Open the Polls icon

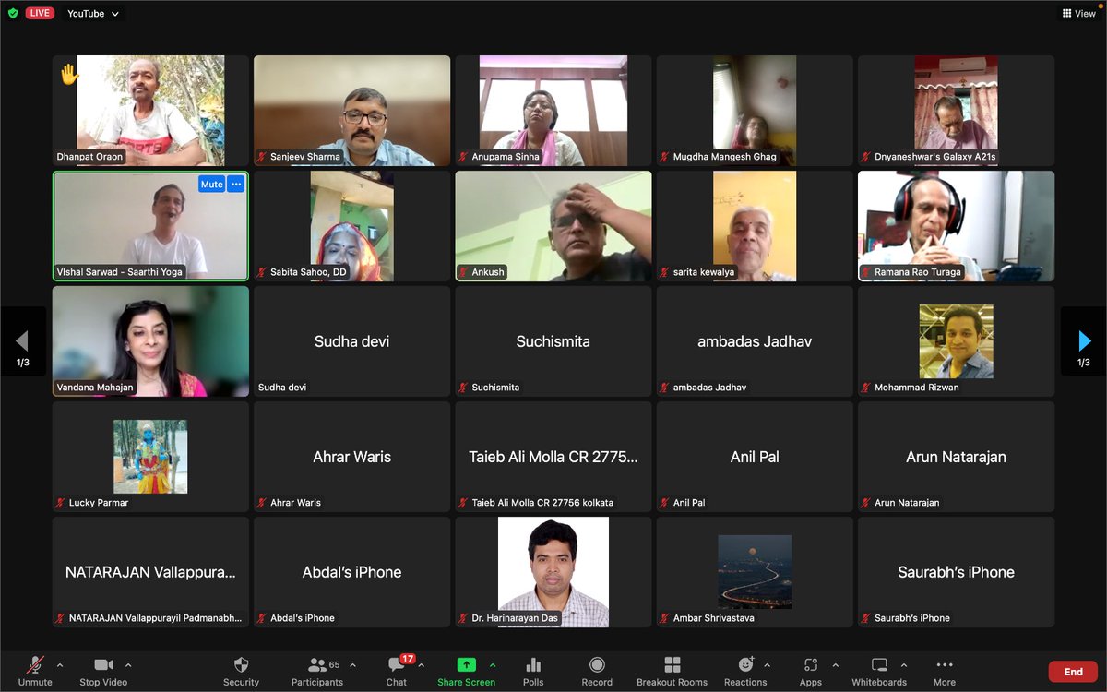[x=533, y=665]
